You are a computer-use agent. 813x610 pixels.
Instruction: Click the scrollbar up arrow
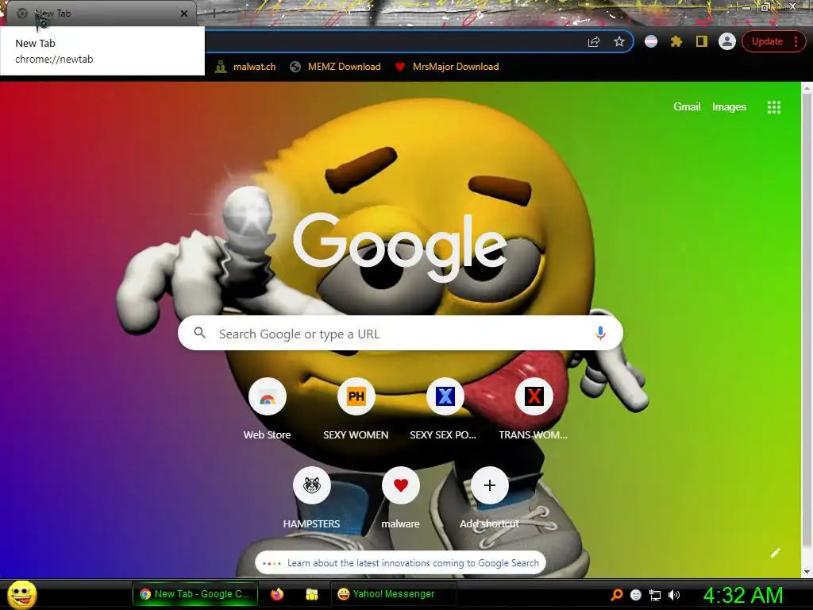pos(807,89)
